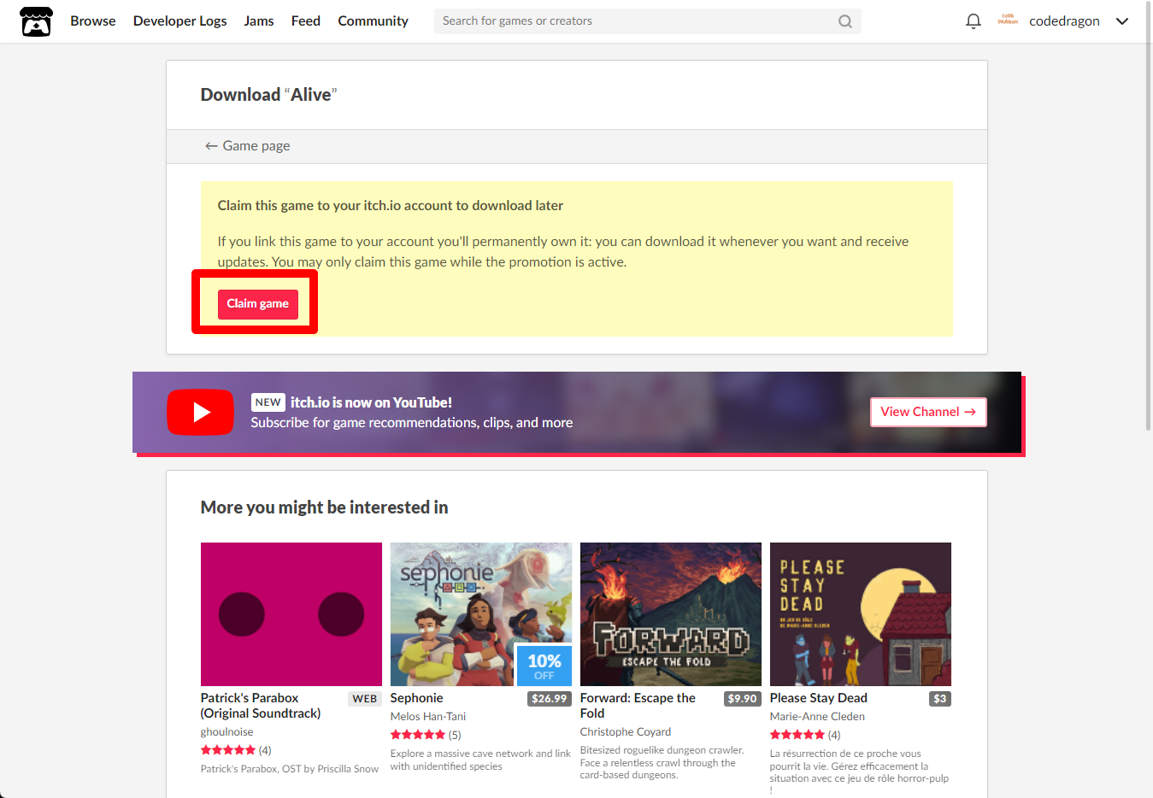Image resolution: width=1153 pixels, height=798 pixels.
Task: Click Sephonie description text
Action: coord(480,760)
